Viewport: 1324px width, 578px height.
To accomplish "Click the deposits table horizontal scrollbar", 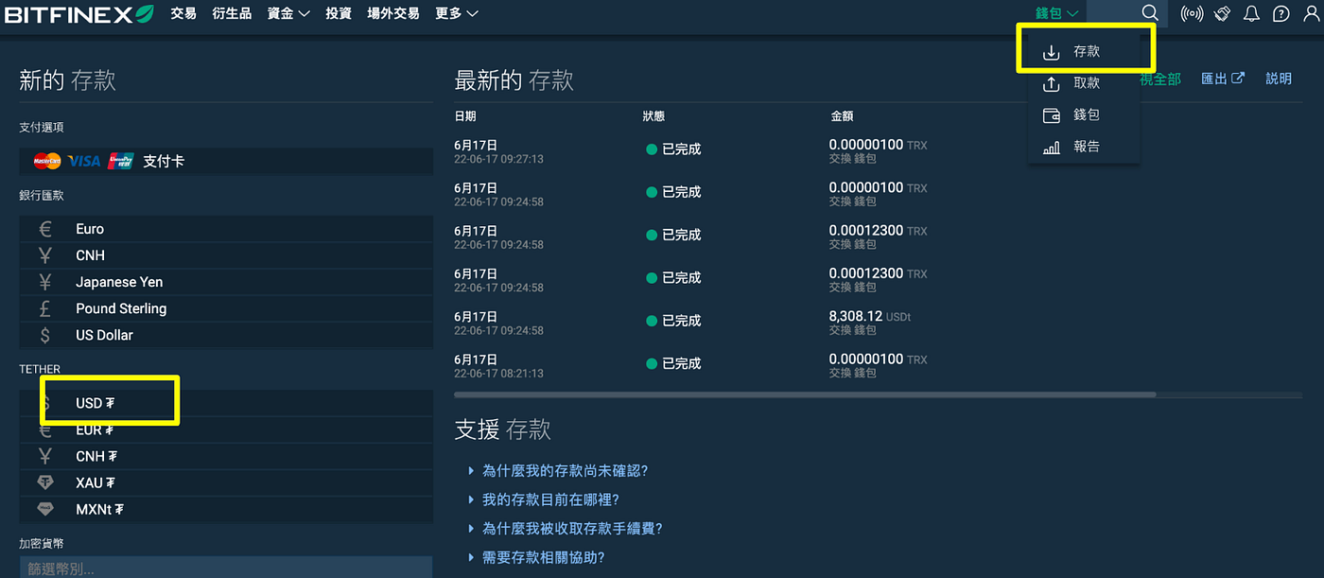I will [805, 394].
